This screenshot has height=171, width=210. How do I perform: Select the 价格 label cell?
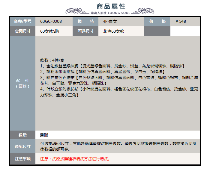click(157, 22)
